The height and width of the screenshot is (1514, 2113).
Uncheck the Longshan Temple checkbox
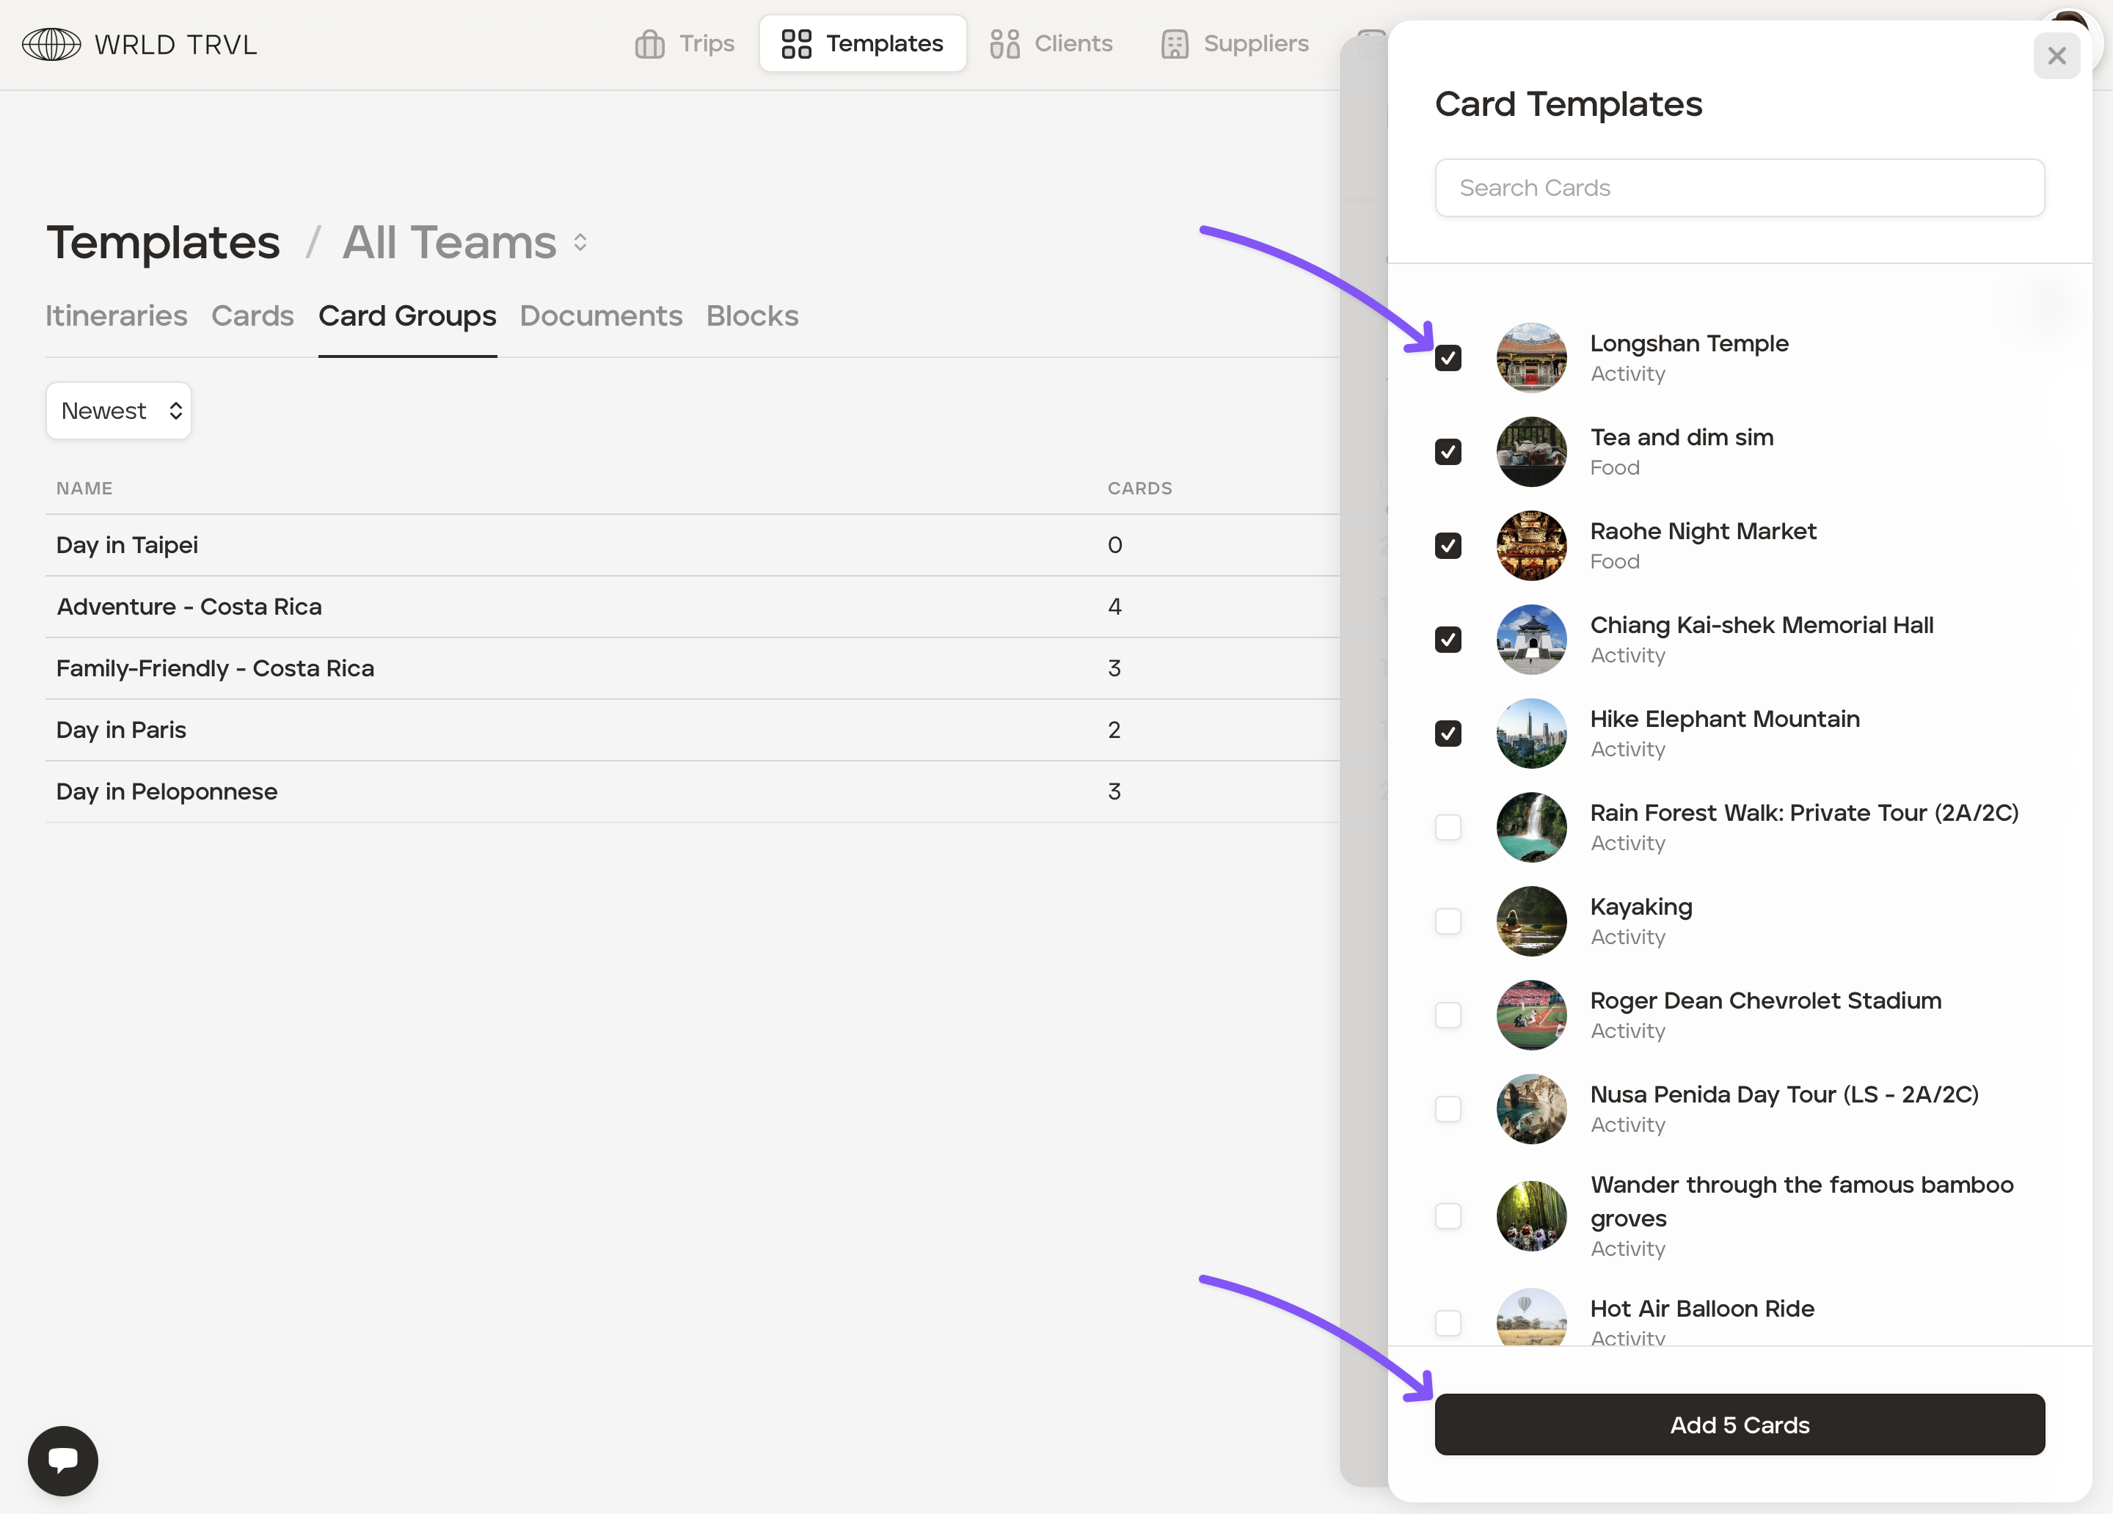pyautogui.click(x=1448, y=358)
